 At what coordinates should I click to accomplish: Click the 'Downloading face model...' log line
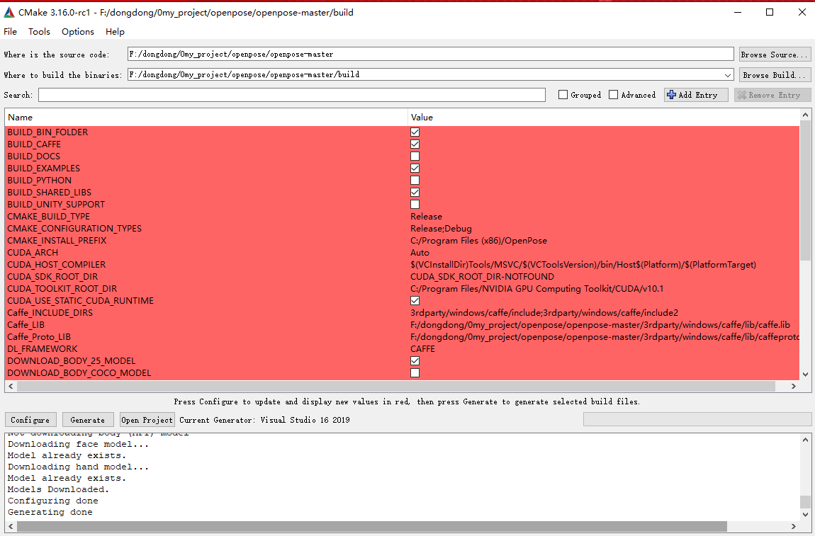[78, 444]
